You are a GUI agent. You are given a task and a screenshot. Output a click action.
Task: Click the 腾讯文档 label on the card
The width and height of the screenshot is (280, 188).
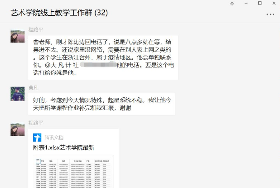pos(54,137)
